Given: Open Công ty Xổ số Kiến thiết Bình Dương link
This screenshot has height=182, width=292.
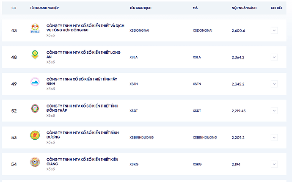Looking at the screenshot, I should point(82,135).
